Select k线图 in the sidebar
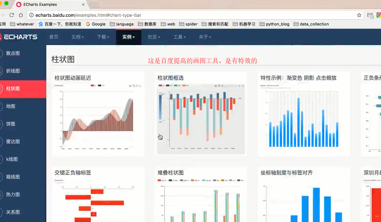Image resolution: width=381 pixels, height=222 pixels. 23,159
